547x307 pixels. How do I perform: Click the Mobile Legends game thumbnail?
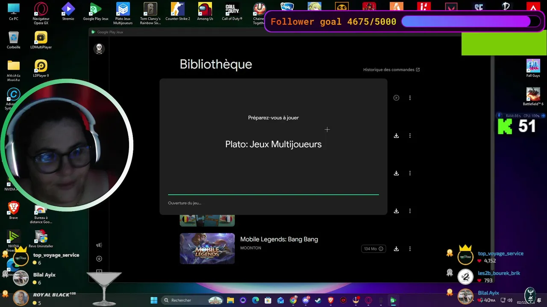coord(207,248)
